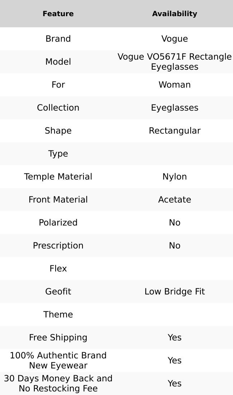Click the Acetate front material value

pos(175,200)
